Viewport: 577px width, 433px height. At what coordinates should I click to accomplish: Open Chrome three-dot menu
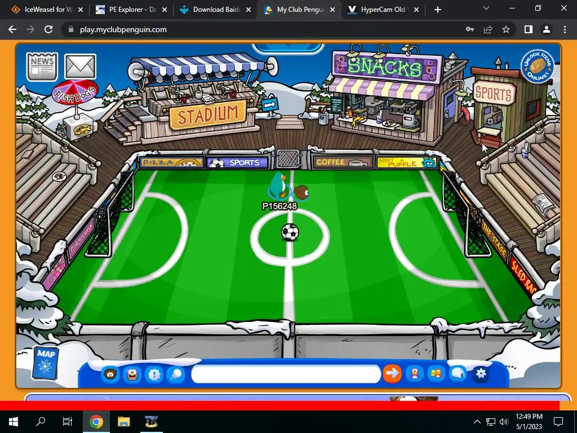565,29
